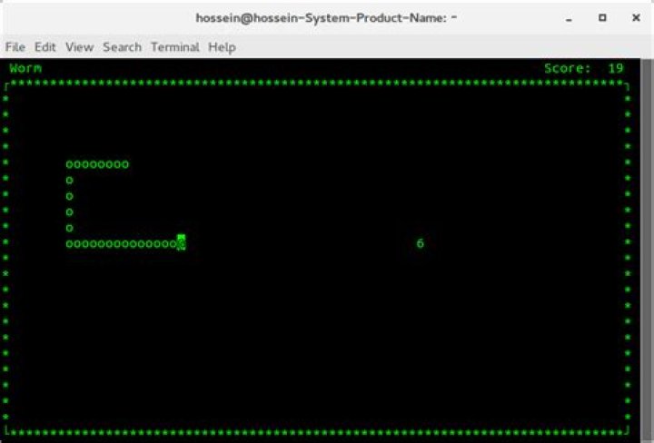
Task: Click the number 6 food item
Action: 420,243
